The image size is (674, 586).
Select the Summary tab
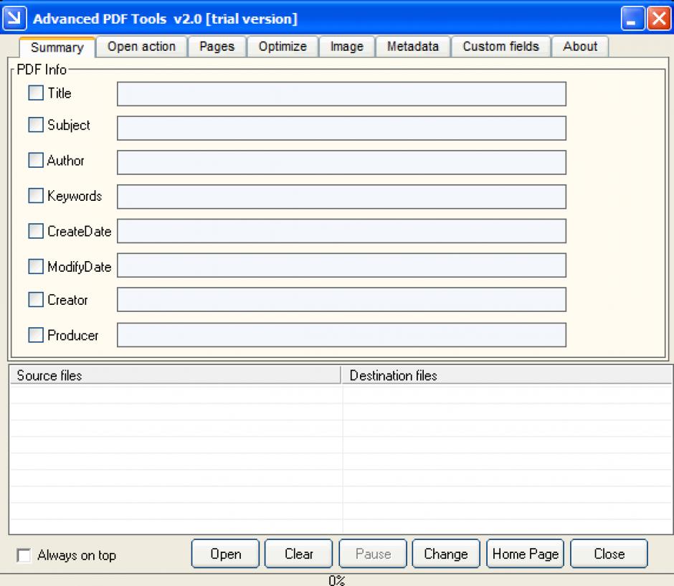57,47
